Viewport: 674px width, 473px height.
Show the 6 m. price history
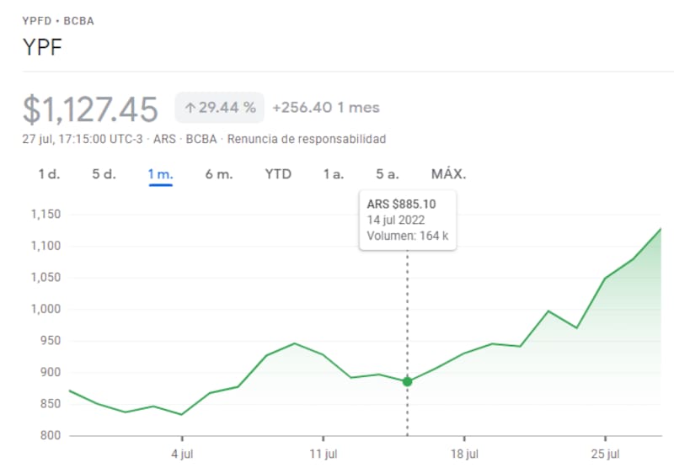[218, 174]
